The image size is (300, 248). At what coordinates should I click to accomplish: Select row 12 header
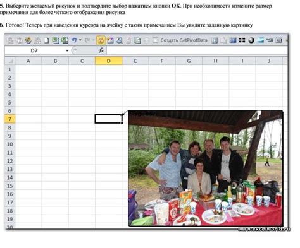point(9,161)
